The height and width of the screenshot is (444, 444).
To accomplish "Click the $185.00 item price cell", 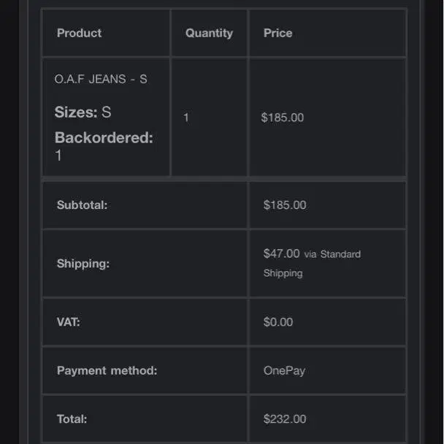I will coord(283,118).
